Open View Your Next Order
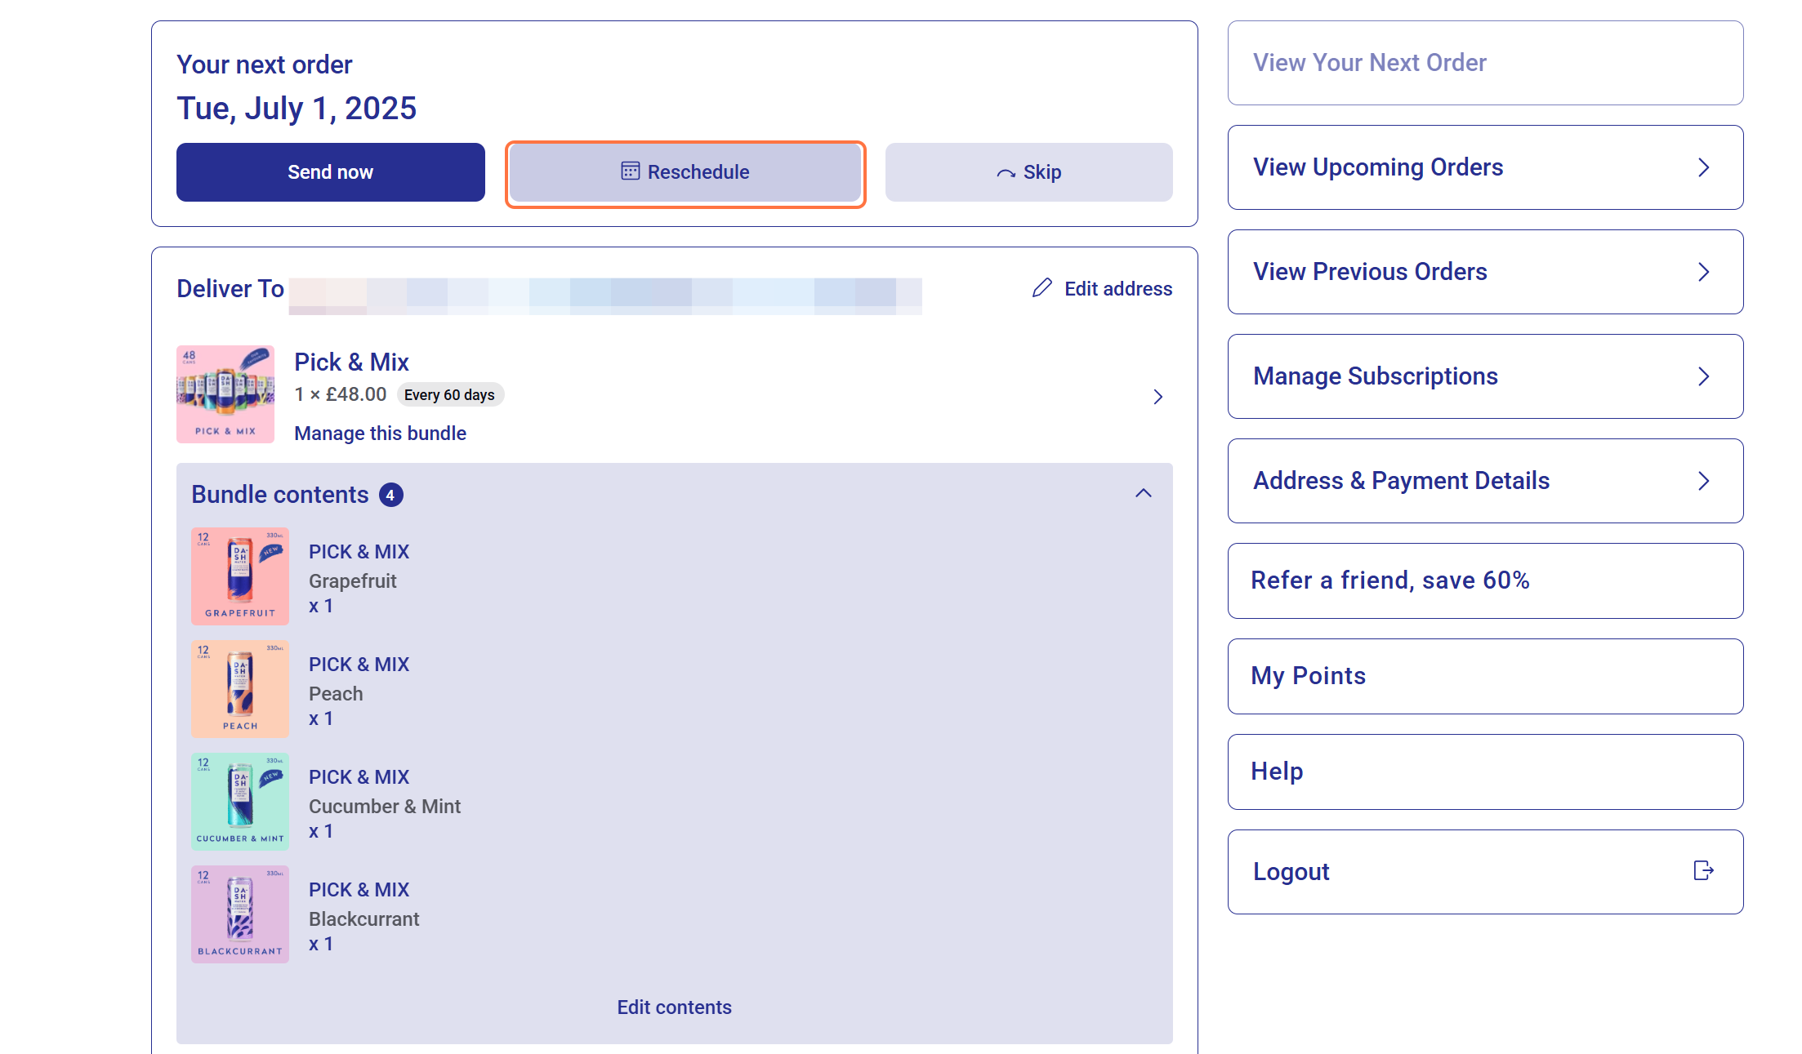The image size is (1802, 1054). 1485,63
